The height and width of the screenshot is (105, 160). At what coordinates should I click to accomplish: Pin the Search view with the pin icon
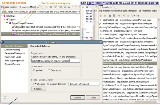click(x=138, y=16)
